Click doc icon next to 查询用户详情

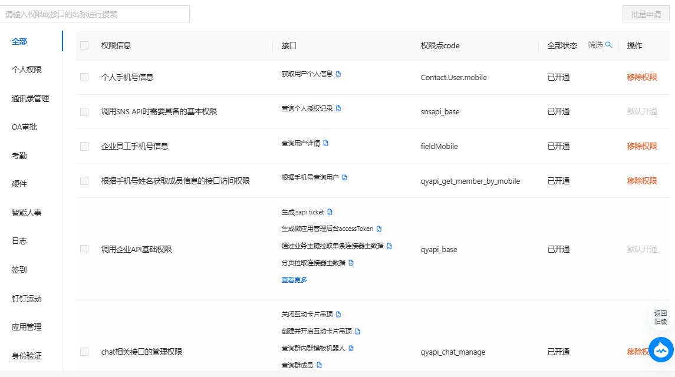point(326,143)
